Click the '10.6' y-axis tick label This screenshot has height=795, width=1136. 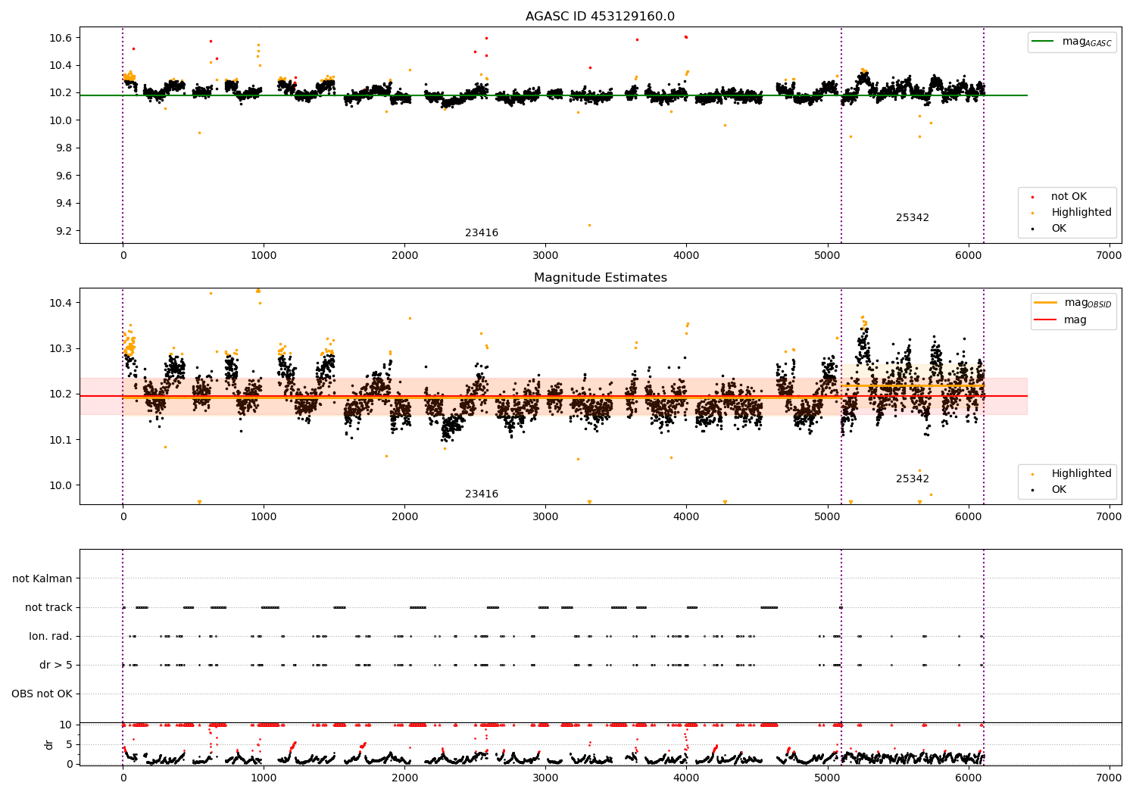pos(61,38)
